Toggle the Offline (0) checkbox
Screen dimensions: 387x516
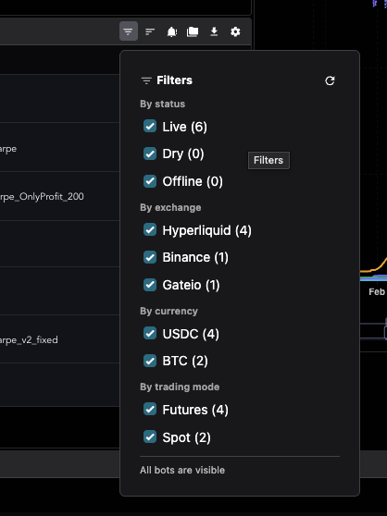coord(150,181)
